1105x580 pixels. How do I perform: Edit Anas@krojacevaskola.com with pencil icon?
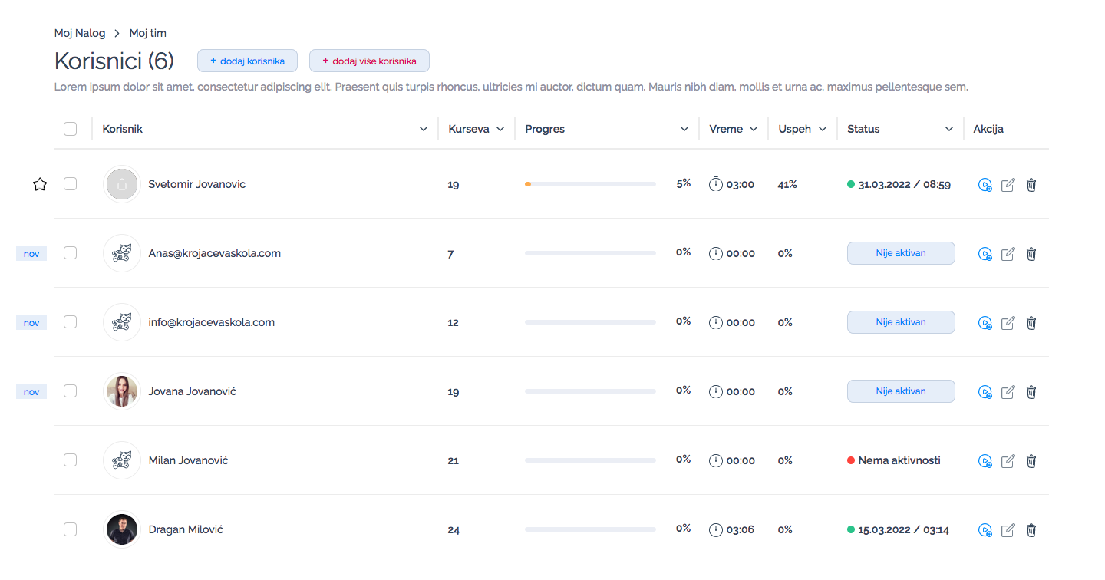click(x=1008, y=254)
